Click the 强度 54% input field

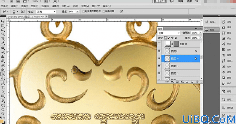click(x=72, y=12)
